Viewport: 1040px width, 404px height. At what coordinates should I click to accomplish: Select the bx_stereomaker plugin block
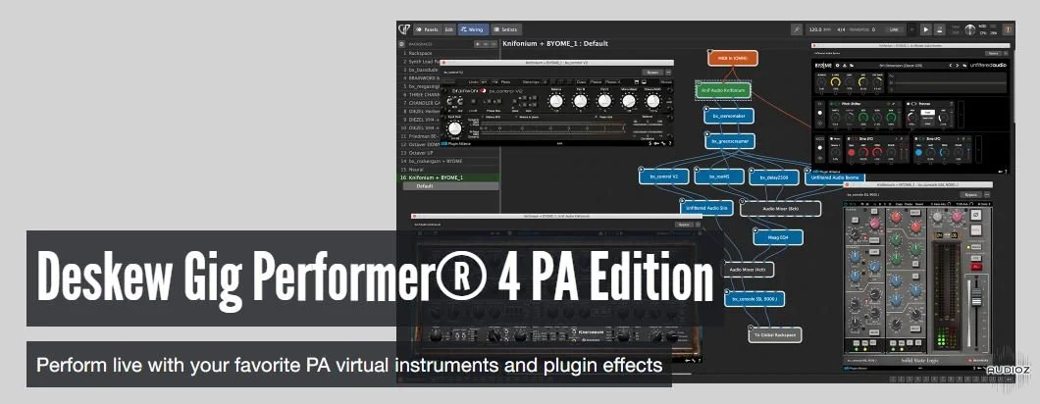pyautogui.click(x=728, y=116)
